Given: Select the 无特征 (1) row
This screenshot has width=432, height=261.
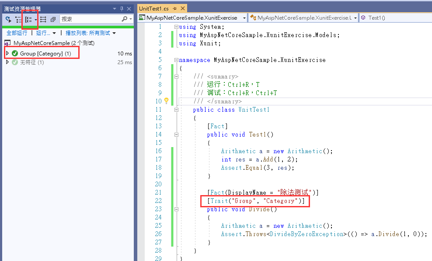Looking at the screenshot, I should [68, 62].
